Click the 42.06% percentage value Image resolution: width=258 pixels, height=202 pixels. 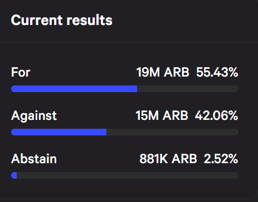click(216, 115)
